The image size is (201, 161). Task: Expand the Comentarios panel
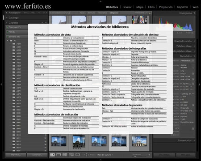tap(194, 140)
